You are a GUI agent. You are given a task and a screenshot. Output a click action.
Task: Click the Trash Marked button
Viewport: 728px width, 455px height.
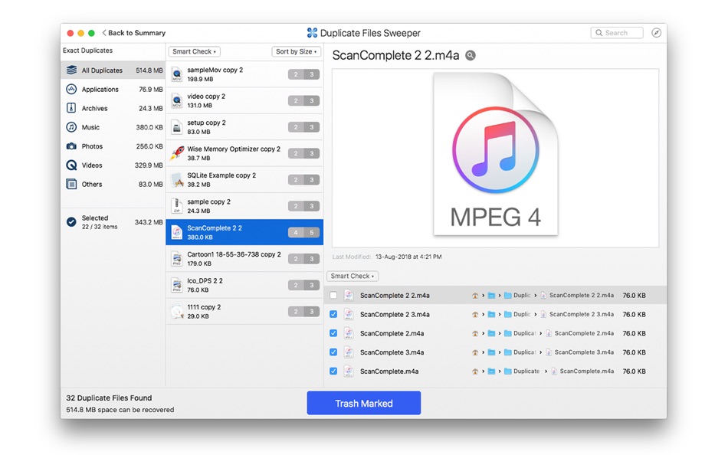(x=363, y=403)
